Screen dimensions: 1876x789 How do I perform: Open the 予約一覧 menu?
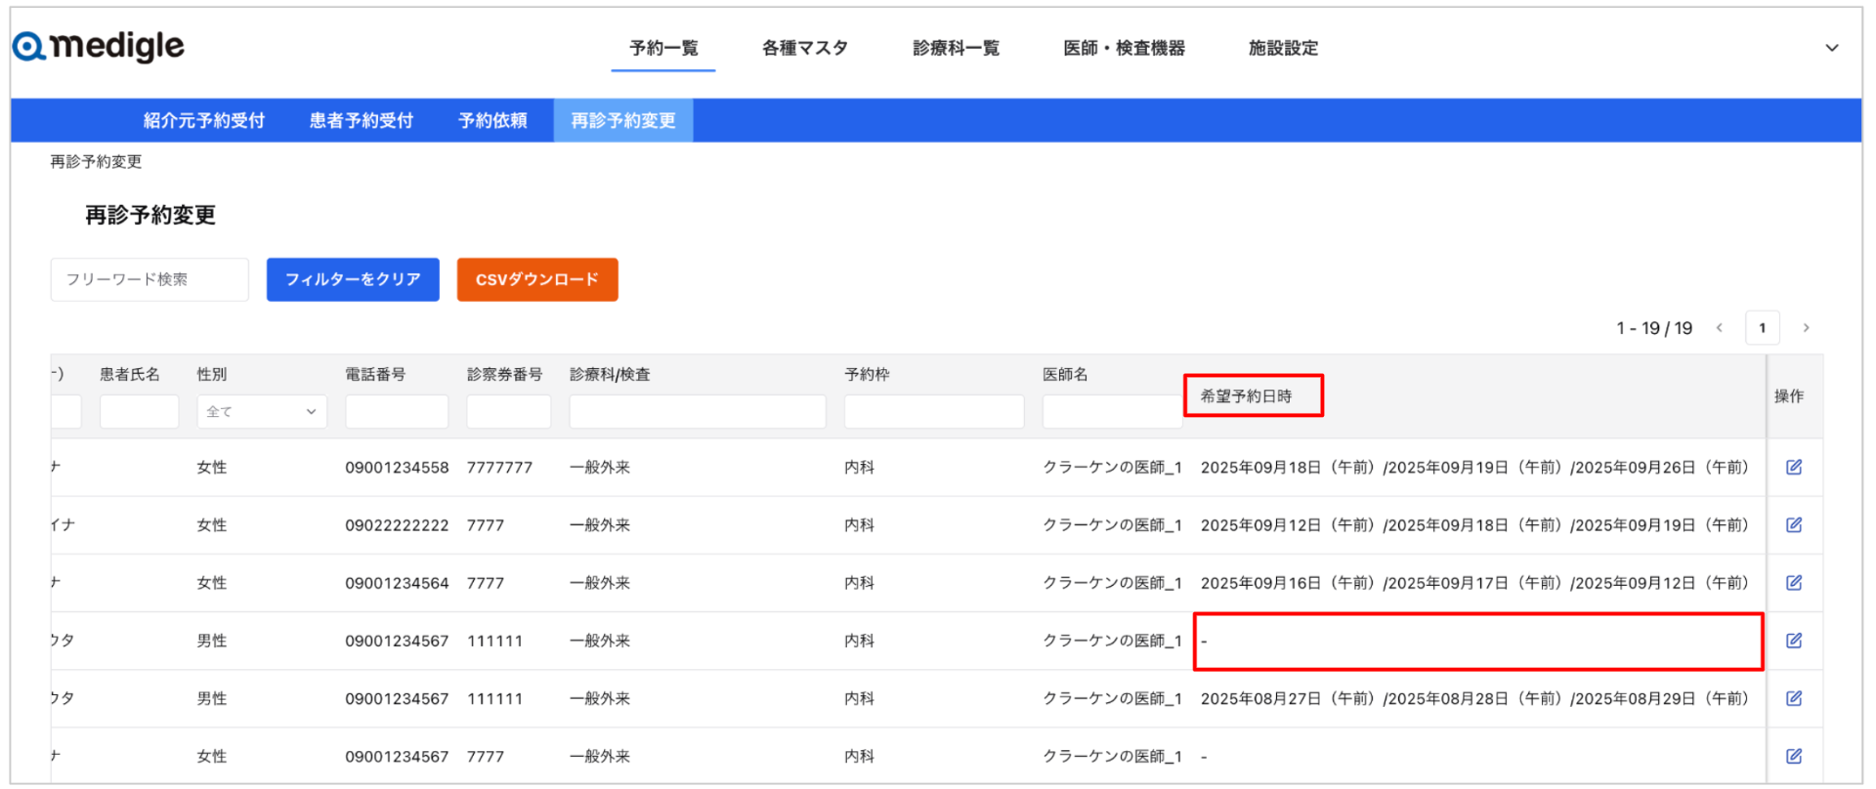pos(663,48)
